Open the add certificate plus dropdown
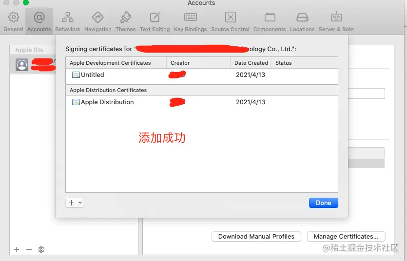Viewport: 407px width, 261px height. [x=75, y=203]
